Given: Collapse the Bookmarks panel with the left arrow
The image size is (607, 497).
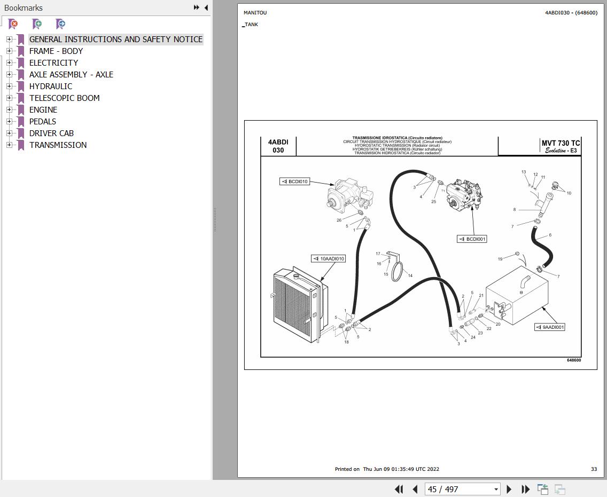Looking at the screenshot, I should 206,7.
